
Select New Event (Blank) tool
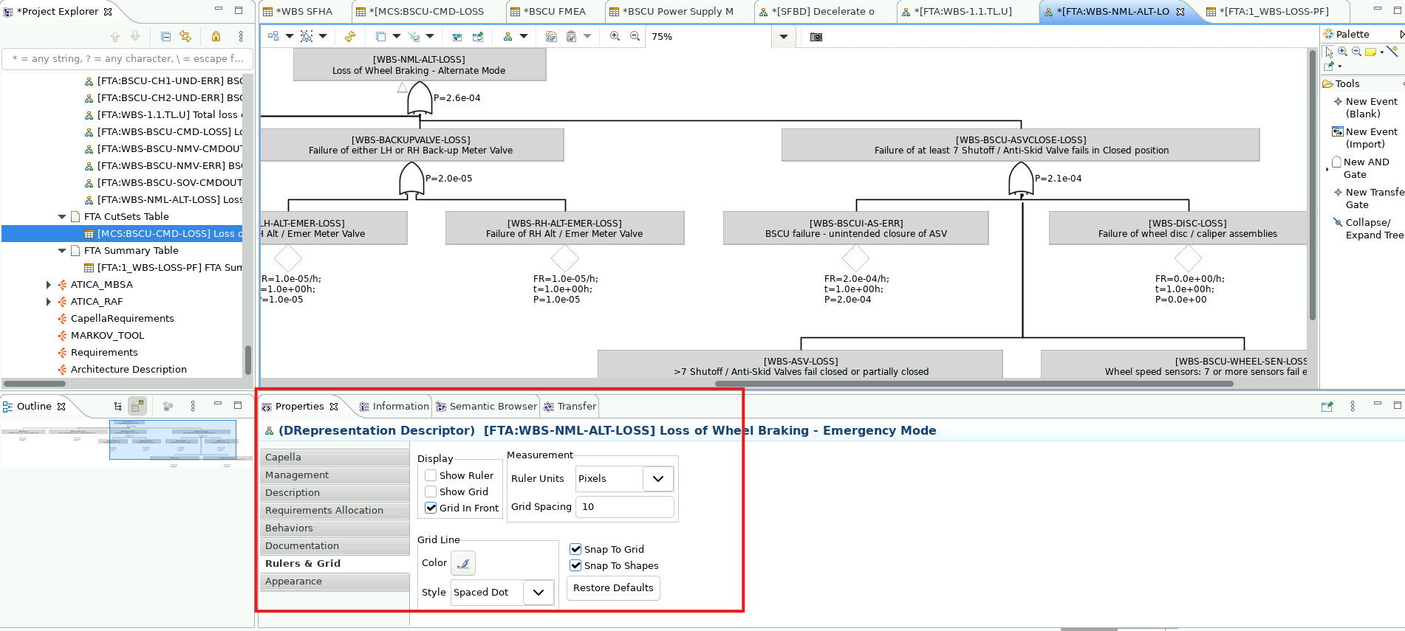[x=1365, y=108]
